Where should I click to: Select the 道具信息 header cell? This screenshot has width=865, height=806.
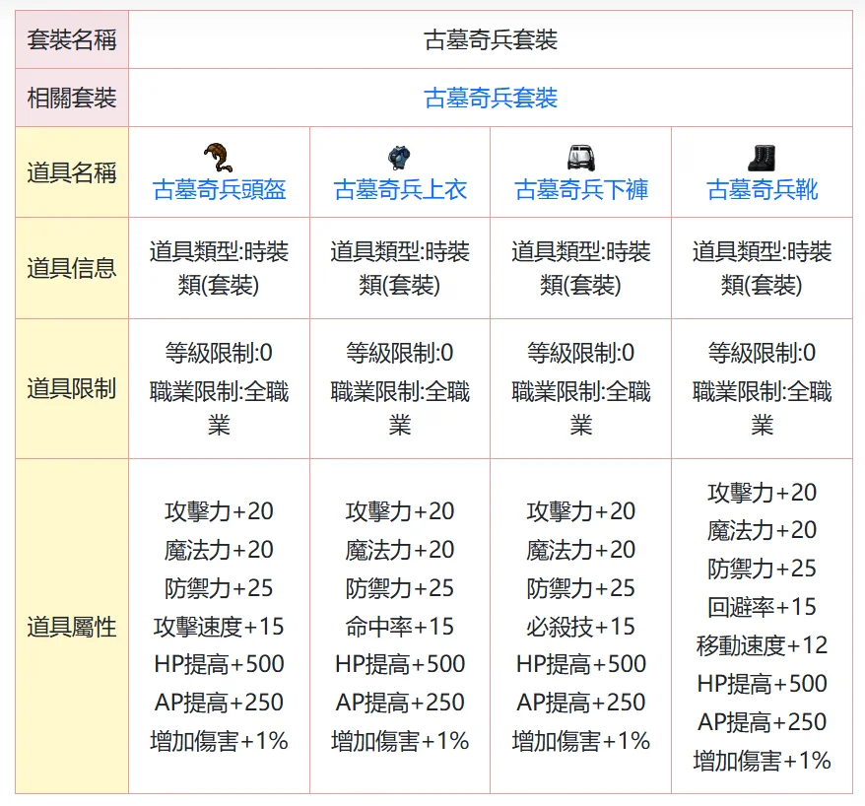click(72, 268)
